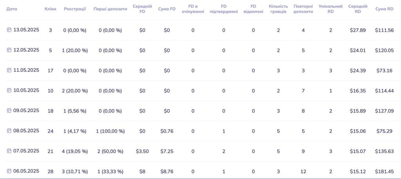401x179 pixels.
Task: Select the Реєстрації column header
Action: pos(75,9)
